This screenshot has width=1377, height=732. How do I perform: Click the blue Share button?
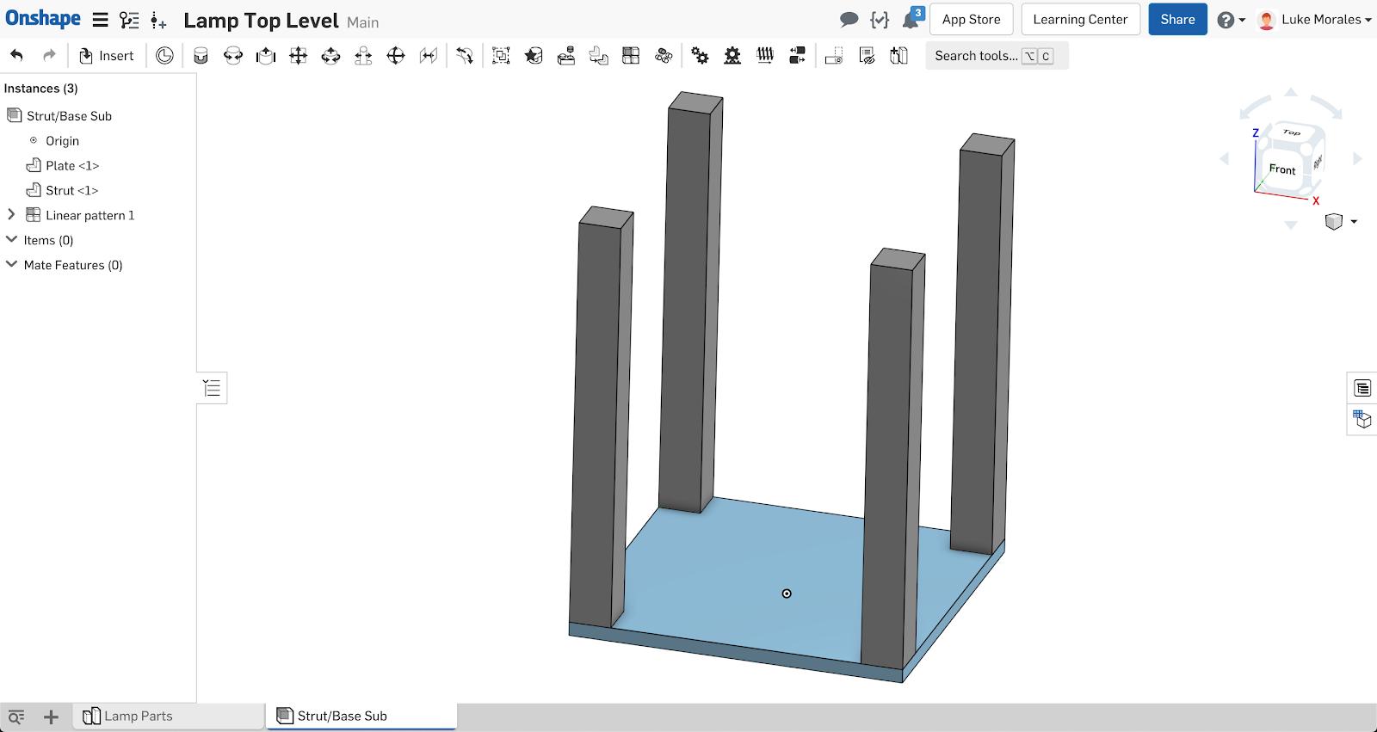tap(1176, 19)
